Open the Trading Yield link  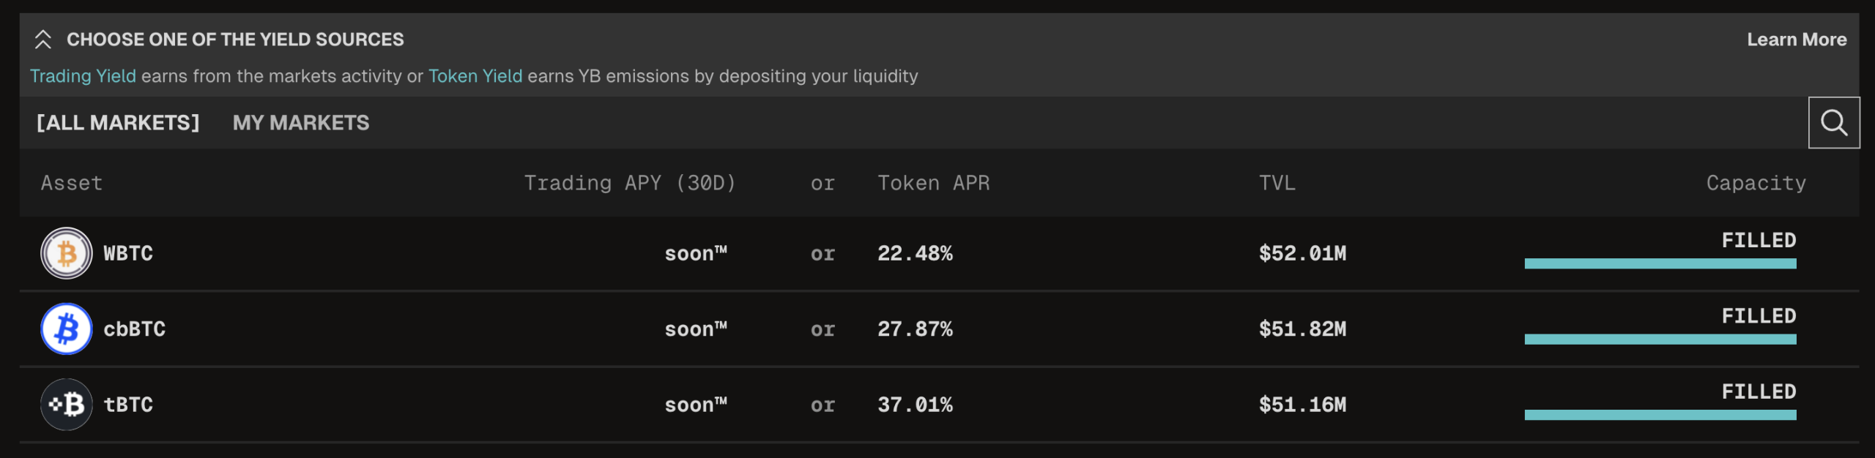[83, 75]
